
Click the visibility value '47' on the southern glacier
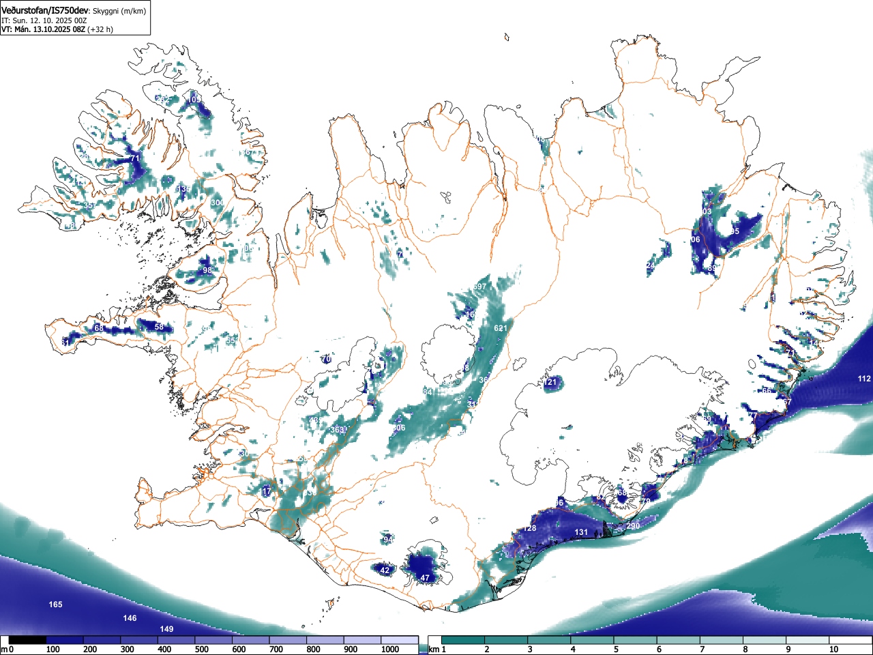pos(425,578)
